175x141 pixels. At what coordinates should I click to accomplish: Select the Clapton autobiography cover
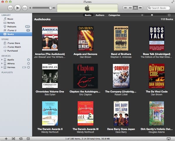point(85,76)
